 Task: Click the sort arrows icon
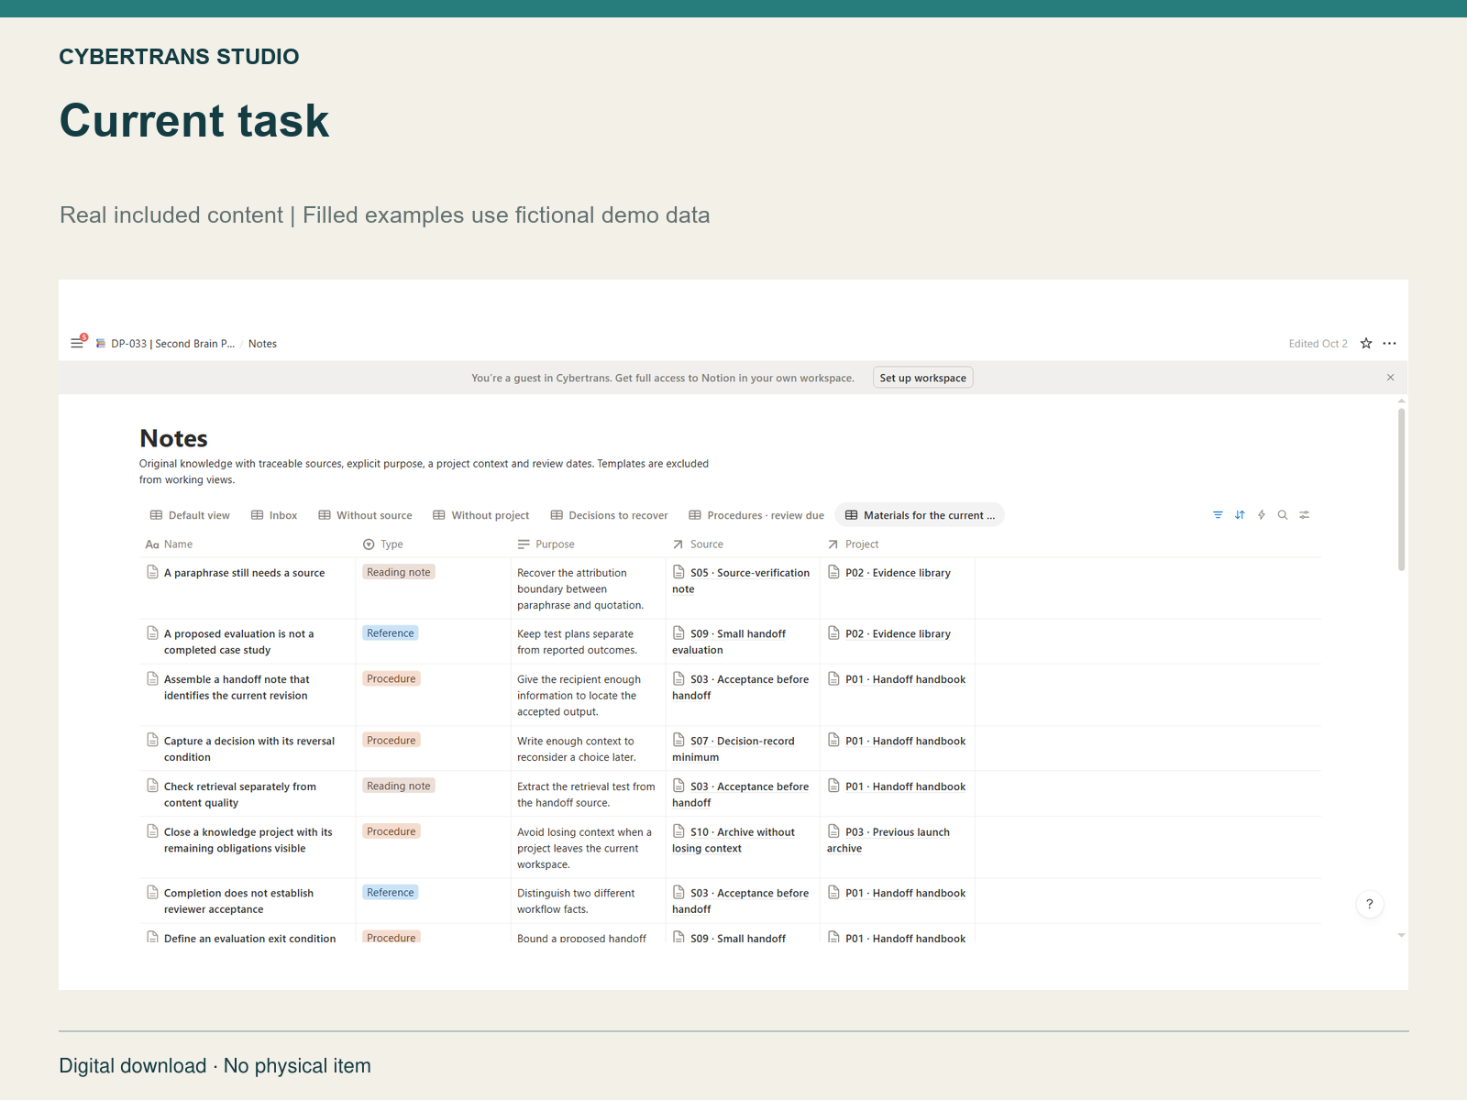click(1240, 515)
